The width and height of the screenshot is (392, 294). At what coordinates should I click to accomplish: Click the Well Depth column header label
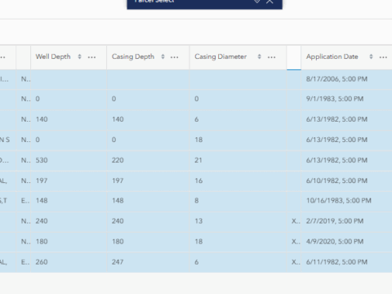pyautogui.click(x=53, y=56)
